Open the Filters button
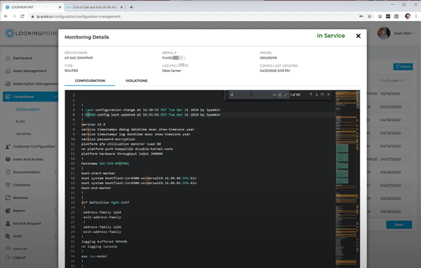This screenshot has width=421, height=268. [403, 66]
